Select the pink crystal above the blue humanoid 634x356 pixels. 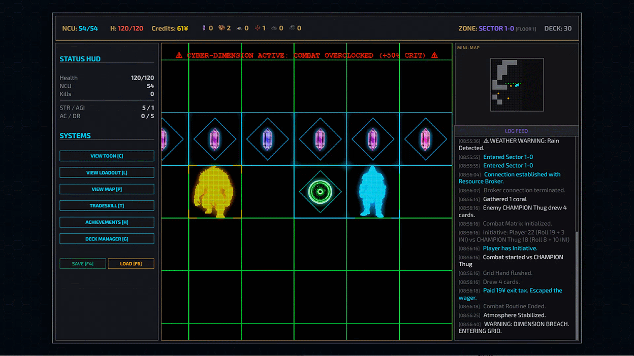pyautogui.click(x=373, y=139)
